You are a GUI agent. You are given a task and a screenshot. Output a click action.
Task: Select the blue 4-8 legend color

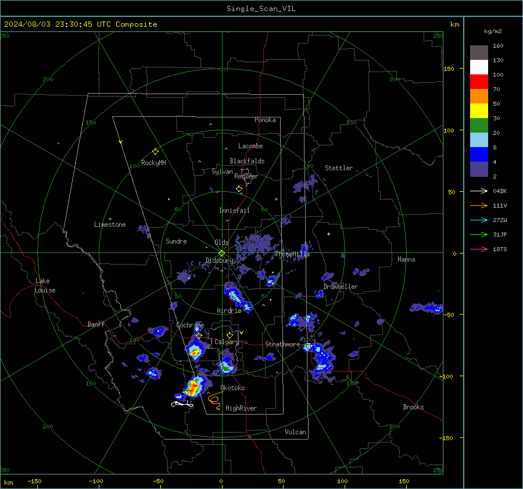[479, 155]
